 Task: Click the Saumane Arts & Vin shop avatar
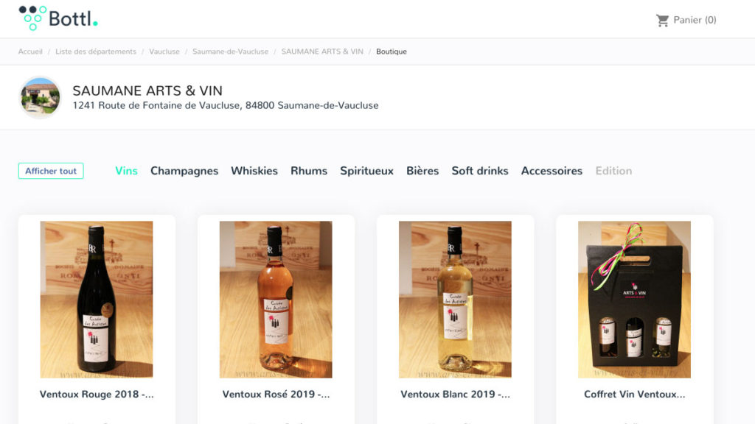[x=41, y=97]
